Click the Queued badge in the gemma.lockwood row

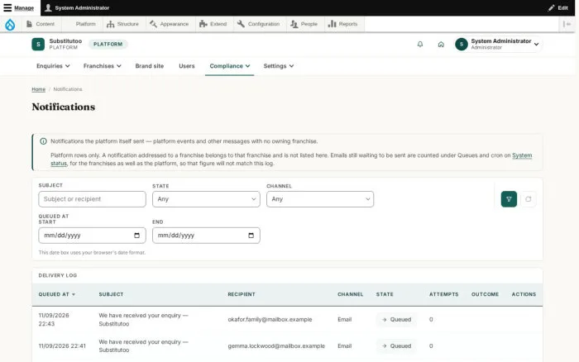tap(396, 346)
